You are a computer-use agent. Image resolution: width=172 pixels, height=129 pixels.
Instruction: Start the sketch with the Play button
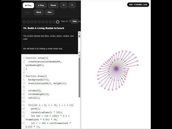click(28, 5)
